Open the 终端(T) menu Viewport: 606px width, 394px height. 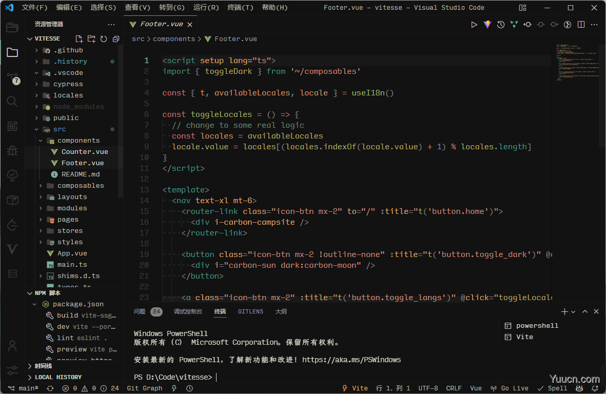pos(240,7)
